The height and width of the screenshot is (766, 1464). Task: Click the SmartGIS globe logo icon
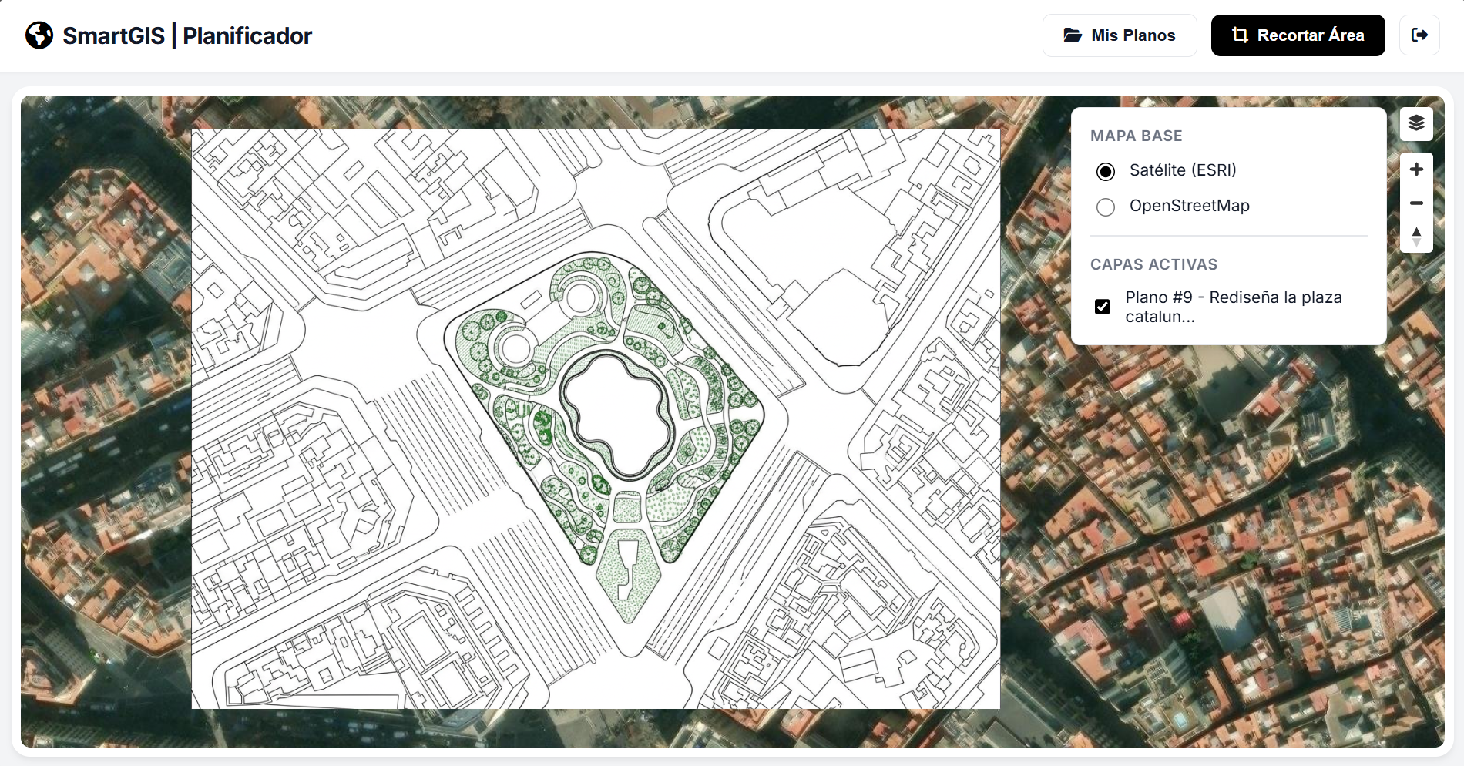(x=39, y=35)
